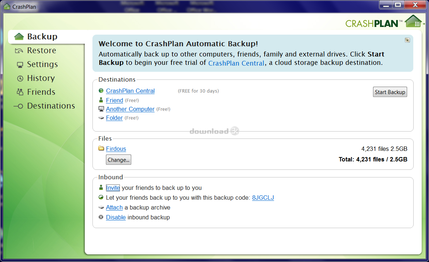Click the Restore arrow icon in sidebar
This screenshot has width=429, height=262.
click(19, 51)
